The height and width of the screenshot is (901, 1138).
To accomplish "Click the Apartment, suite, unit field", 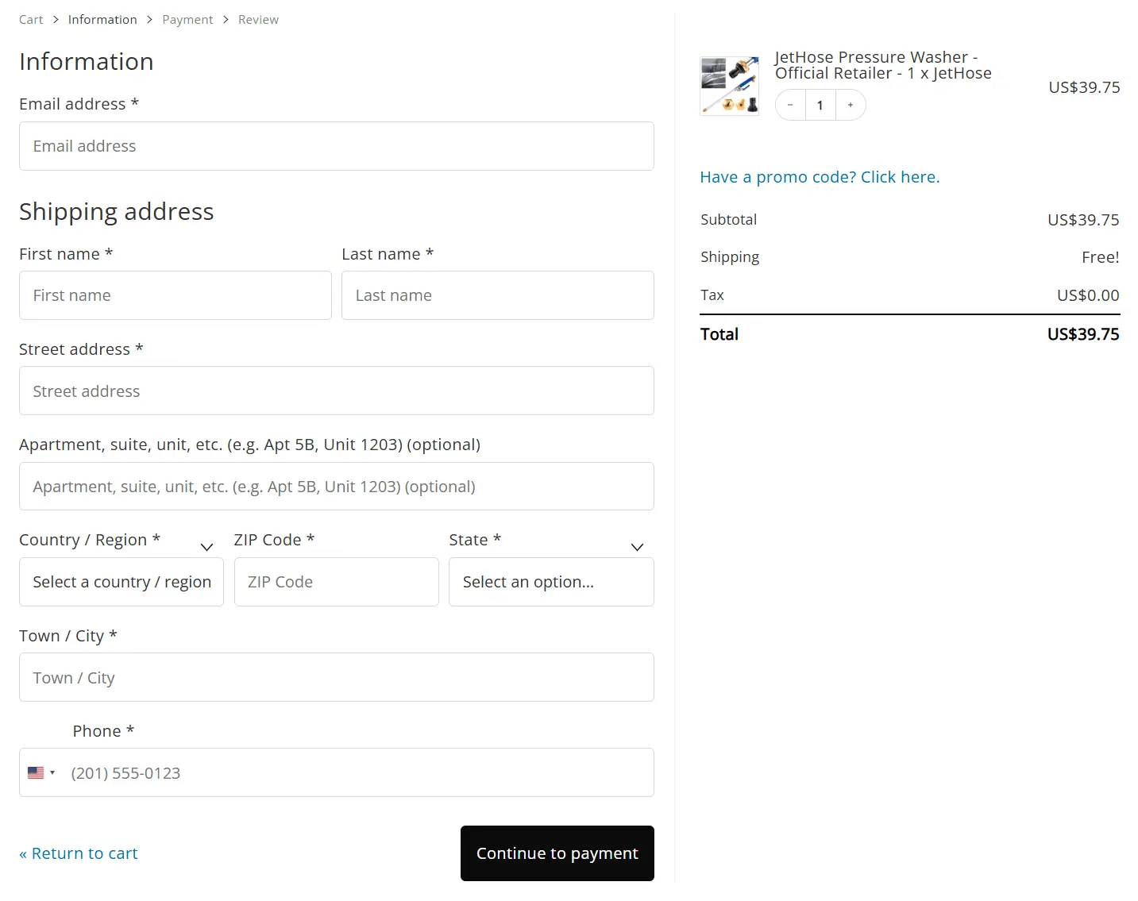I will point(336,486).
